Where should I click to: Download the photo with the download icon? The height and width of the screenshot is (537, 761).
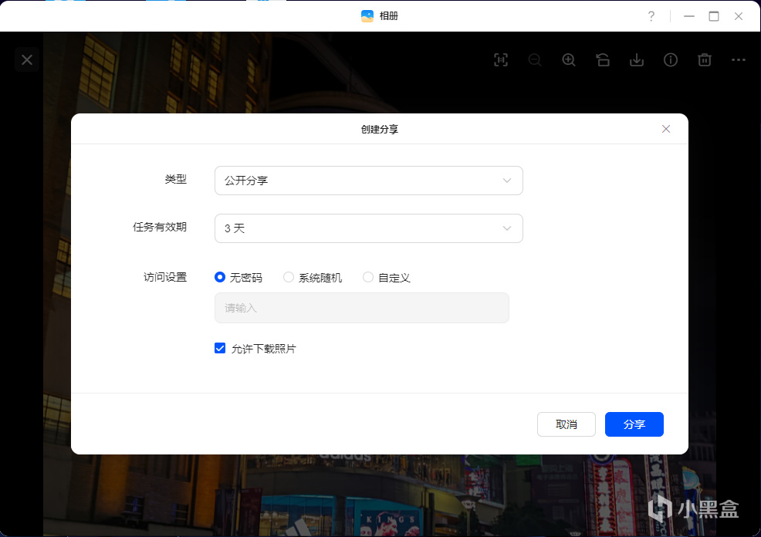point(637,59)
